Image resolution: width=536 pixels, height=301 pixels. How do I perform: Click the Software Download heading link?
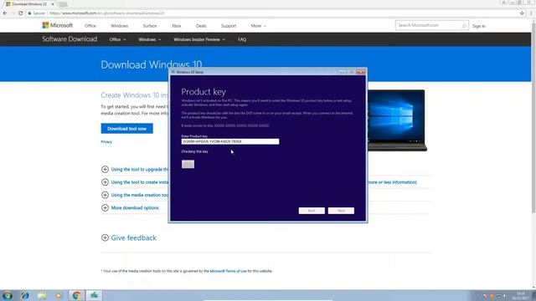(x=70, y=39)
